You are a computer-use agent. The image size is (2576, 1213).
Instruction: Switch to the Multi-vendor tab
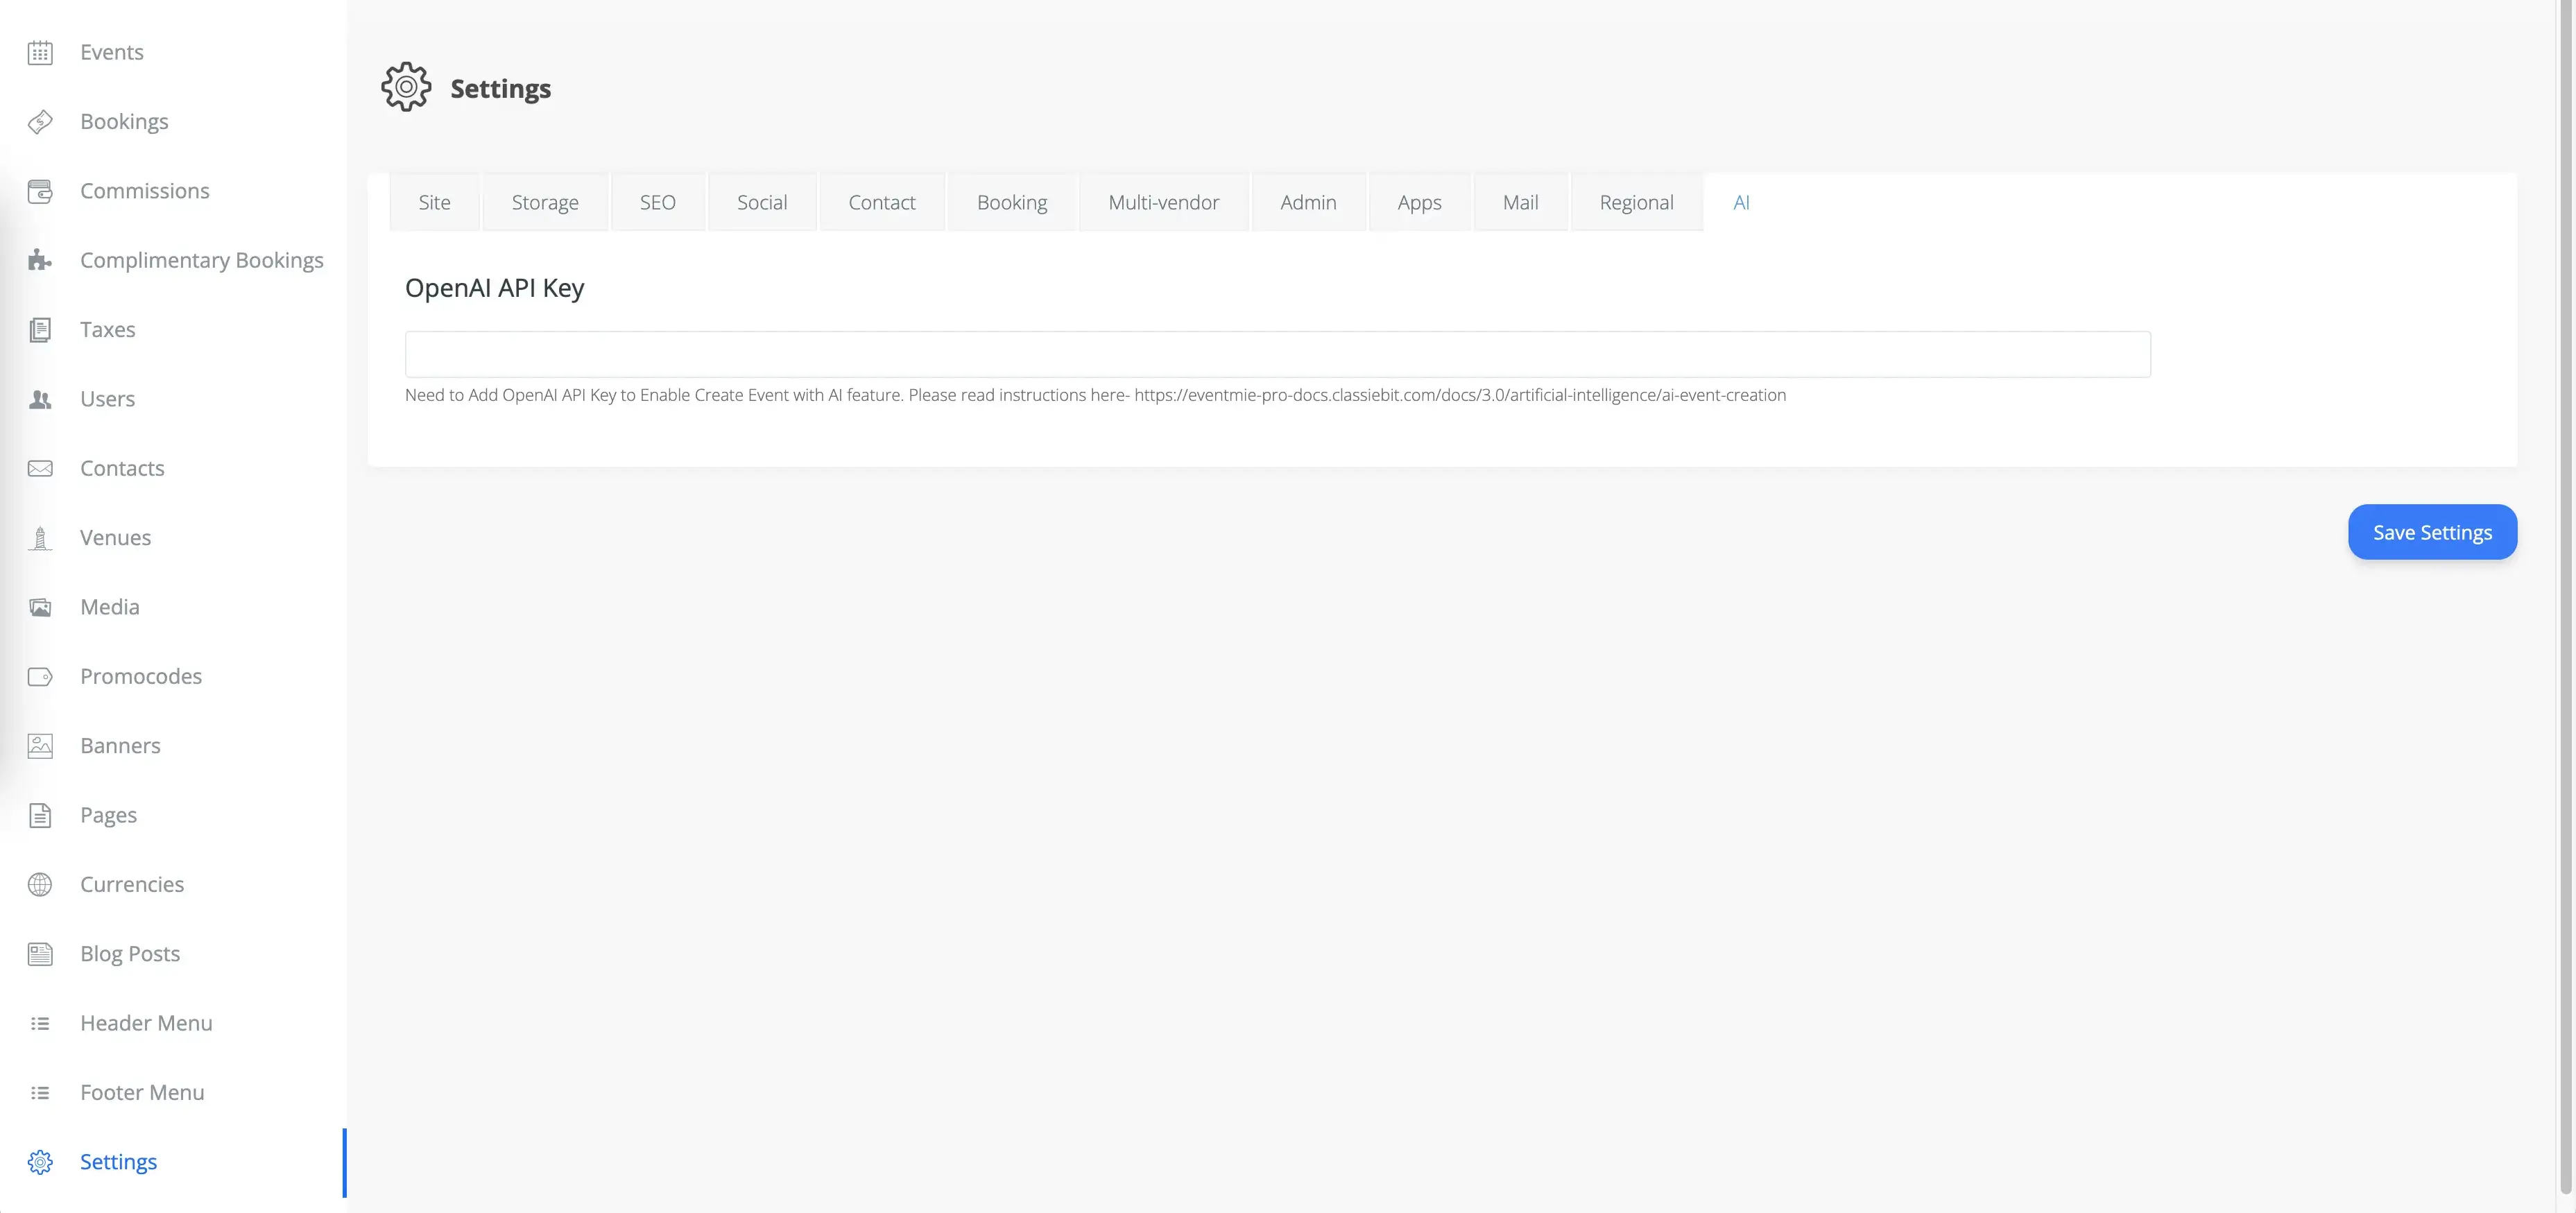tap(1163, 201)
